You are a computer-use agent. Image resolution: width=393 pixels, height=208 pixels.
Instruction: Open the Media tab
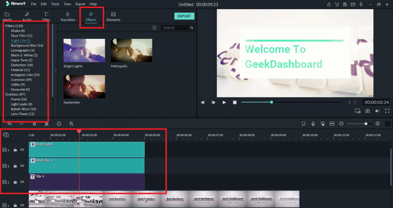pyautogui.click(x=7, y=17)
